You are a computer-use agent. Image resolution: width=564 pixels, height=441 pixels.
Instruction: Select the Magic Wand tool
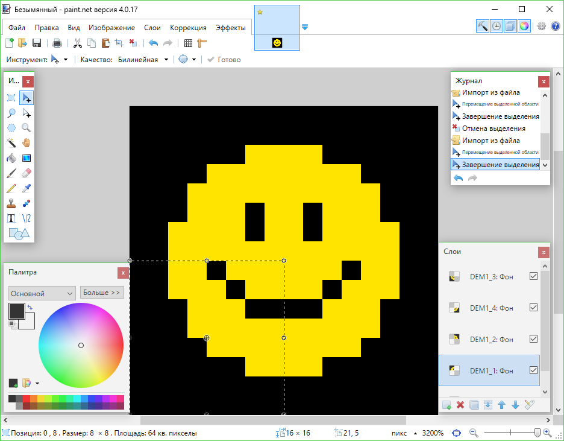click(x=11, y=143)
